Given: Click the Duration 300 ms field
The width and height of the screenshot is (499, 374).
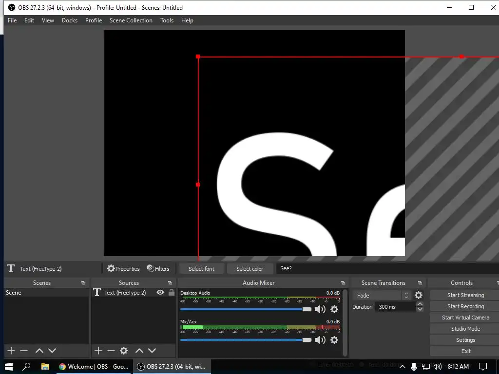Looking at the screenshot, I should [395, 307].
